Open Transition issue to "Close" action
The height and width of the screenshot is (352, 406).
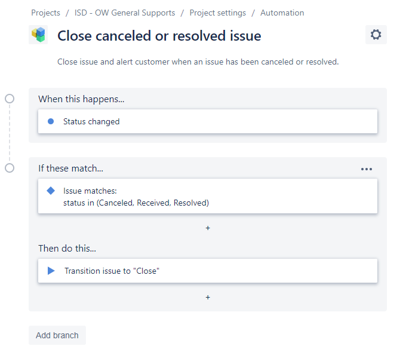pyautogui.click(x=208, y=271)
